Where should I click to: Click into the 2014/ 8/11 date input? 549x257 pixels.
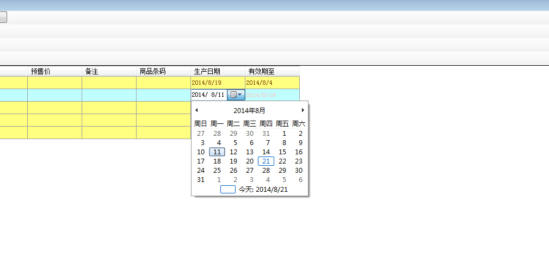[x=209, y=95]
